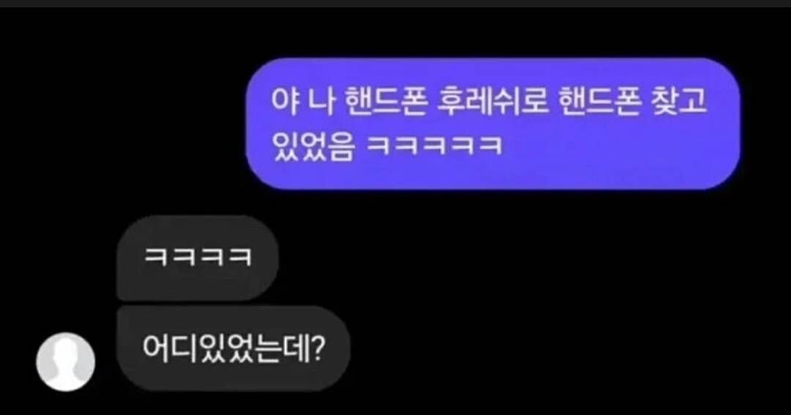Screen dimensions: 791x415
Task: Click the word 나 in the purple bubble
Action: 322,102
